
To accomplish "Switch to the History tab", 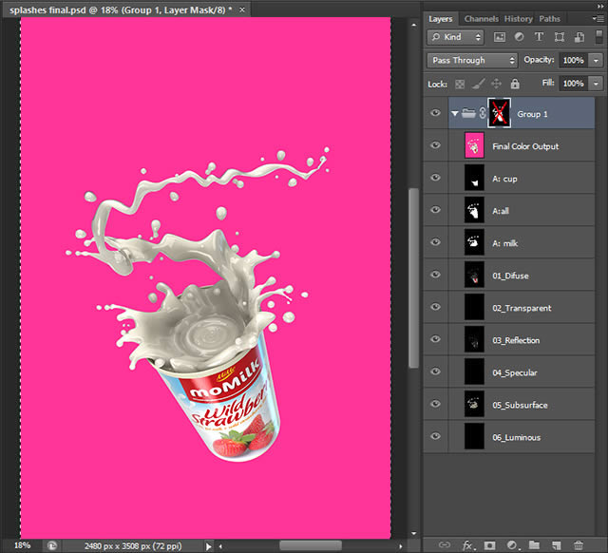I will coord(519,19).
